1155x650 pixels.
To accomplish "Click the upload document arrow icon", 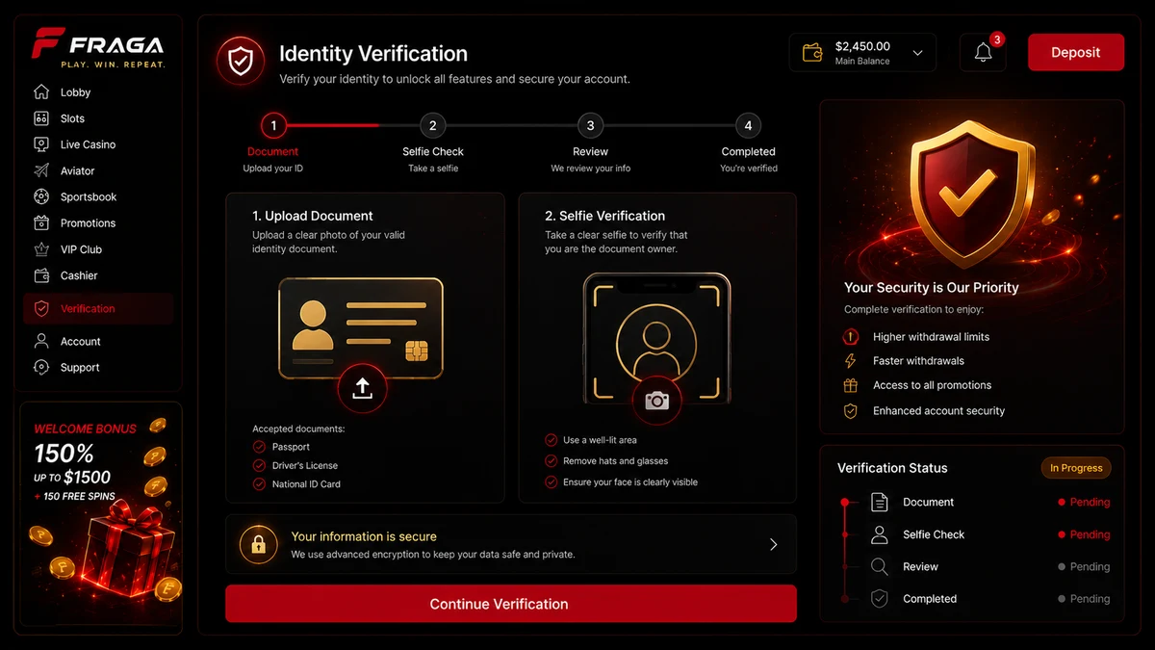I will coord(362,388).
